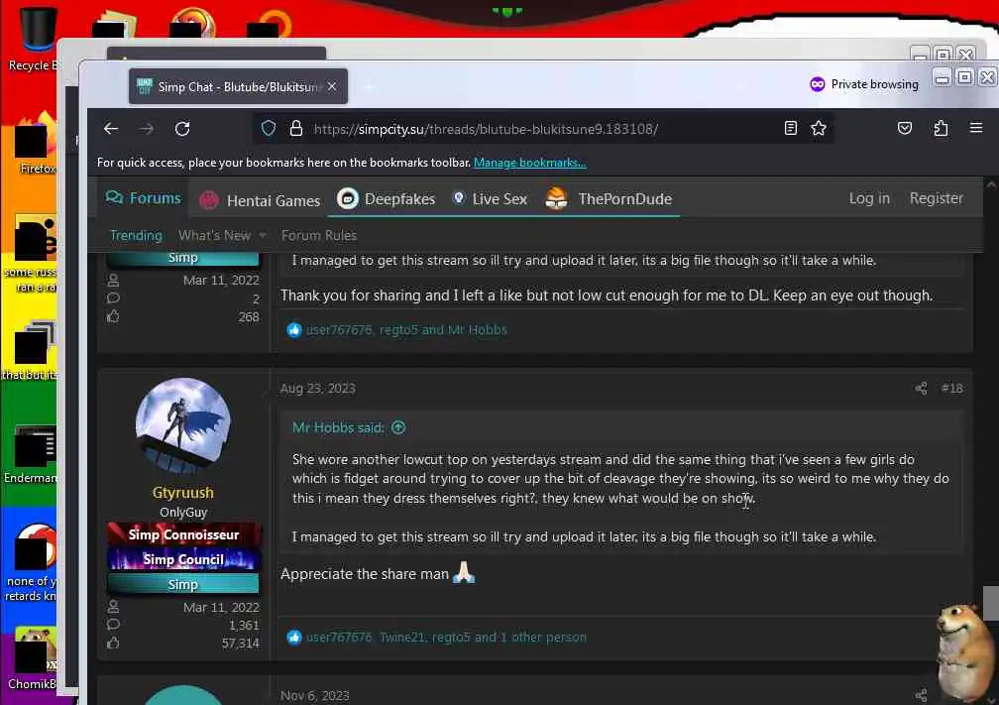Open the Live Sex nav link
The image size is (999, 705).
(490, 199)
